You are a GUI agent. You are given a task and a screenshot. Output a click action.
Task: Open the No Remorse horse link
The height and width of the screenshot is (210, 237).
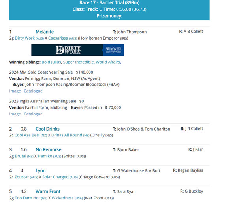pos(49,149)
